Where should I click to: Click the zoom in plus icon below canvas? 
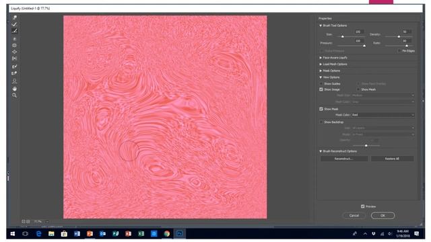tap(28, 221)
